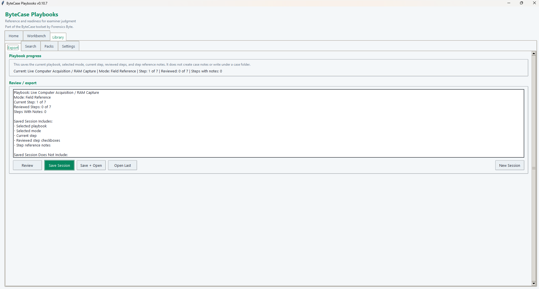This screenshot has width=539, height=289.
Task: Open the Export sub-tab
Action: tap(13, 47)
